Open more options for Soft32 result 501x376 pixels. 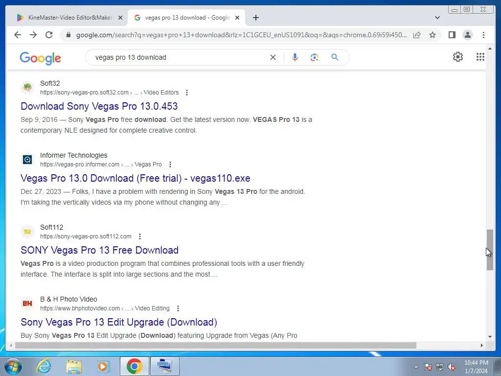(x=187, y=93)
